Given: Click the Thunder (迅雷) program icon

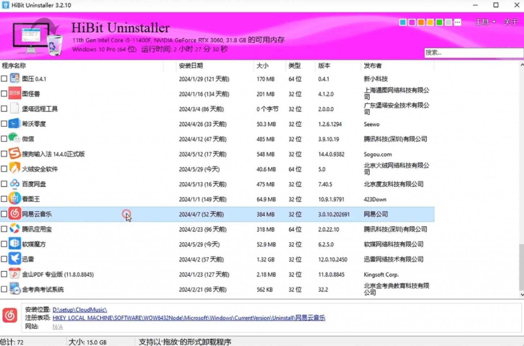Looking at the screenshot, I should pos(14,259).
